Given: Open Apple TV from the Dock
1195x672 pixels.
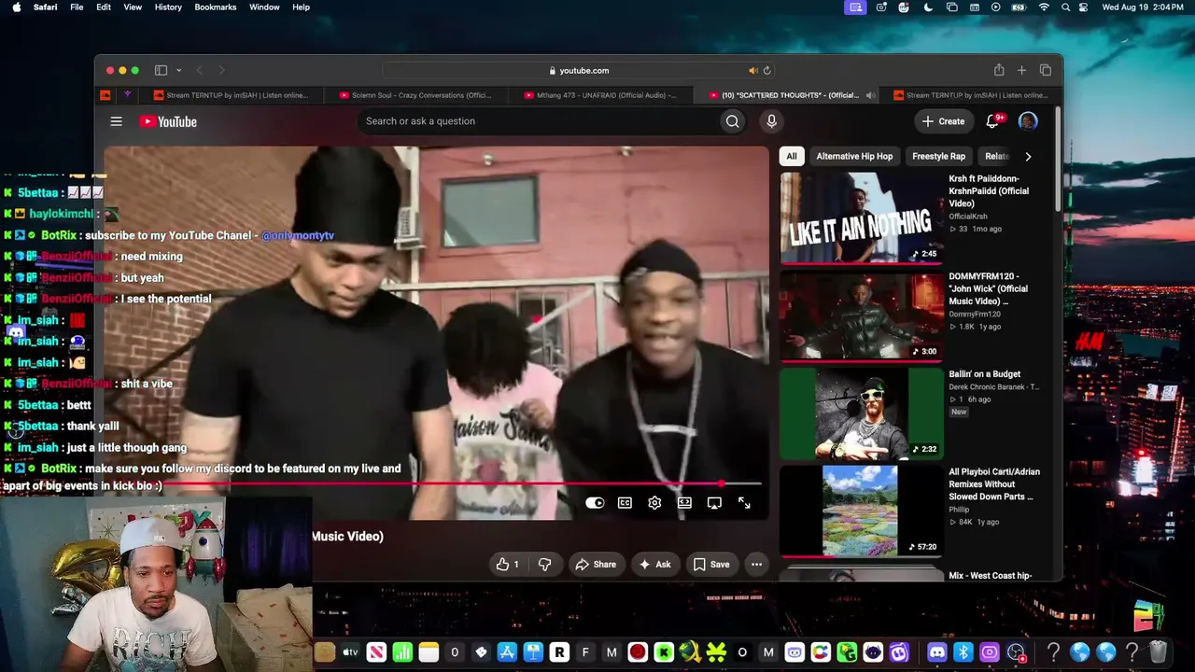Looking at the screenshot, I should (350, 652).
